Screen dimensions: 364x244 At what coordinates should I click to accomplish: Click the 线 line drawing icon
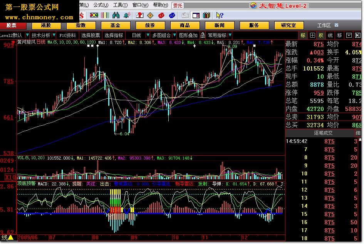(x=330, y=35)
